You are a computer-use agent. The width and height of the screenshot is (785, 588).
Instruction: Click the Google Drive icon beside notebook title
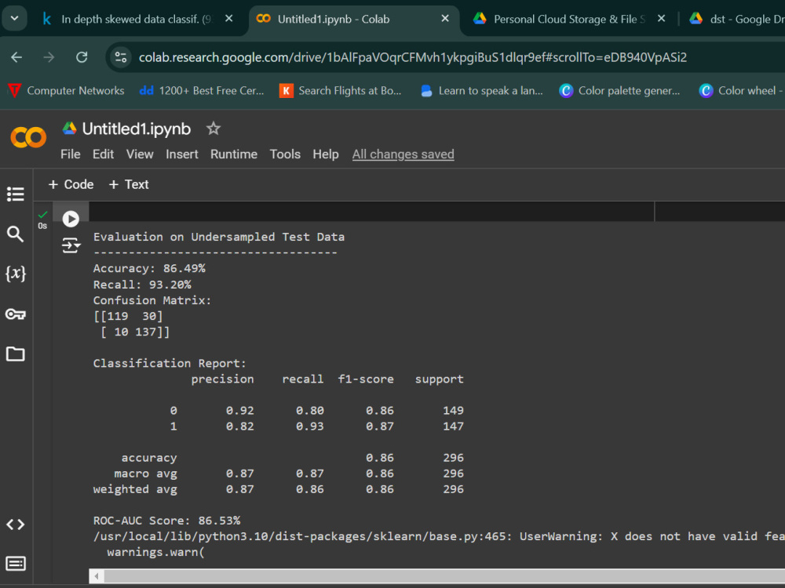(x=69, y=129)
